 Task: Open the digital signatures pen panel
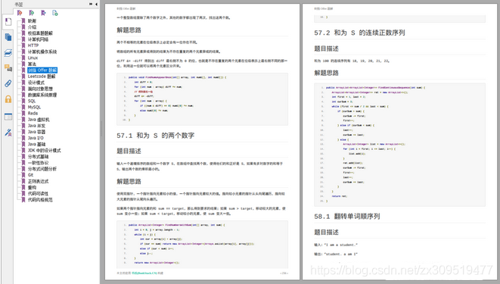tap(8, 133)
